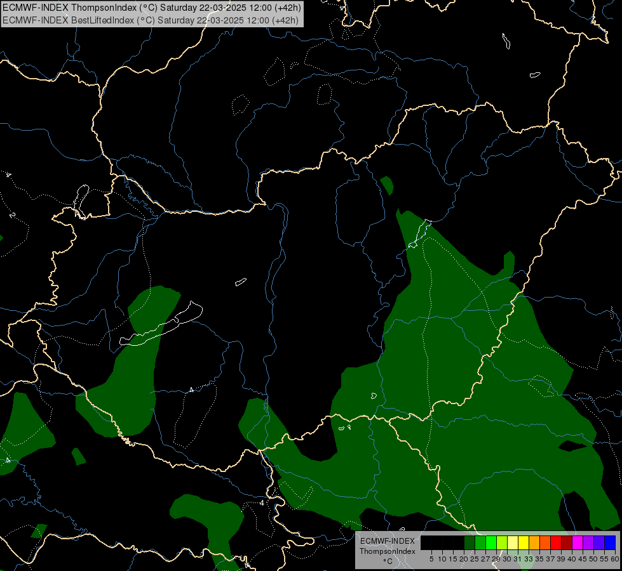This screenshot has width=622, height=571.
Task: Select the dark red 39–40 legend swatch
Action: (x=567, y=543)
